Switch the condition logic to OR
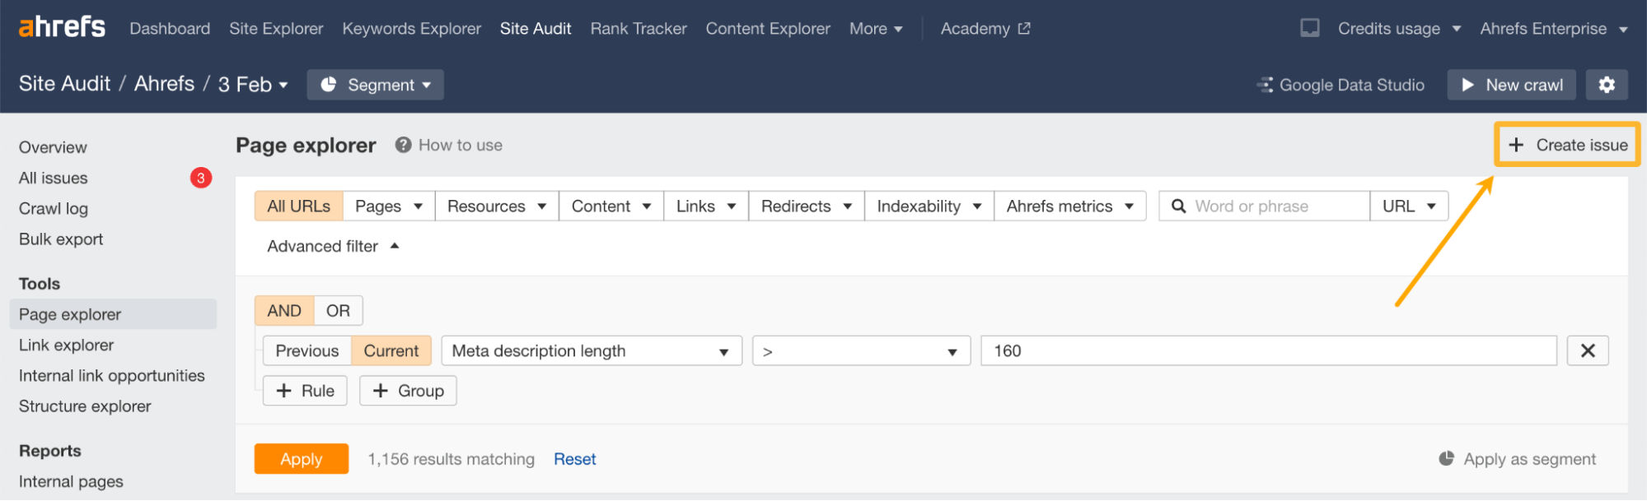 [x=338, y=310]
